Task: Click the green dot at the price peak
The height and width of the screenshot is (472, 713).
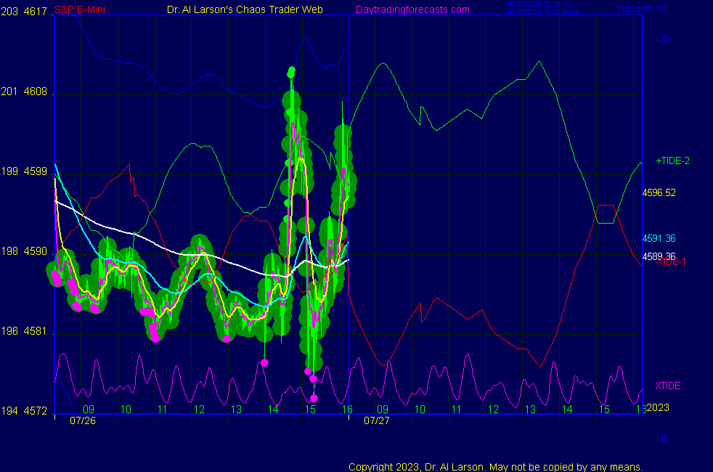Action: click(x=291, y=71)
